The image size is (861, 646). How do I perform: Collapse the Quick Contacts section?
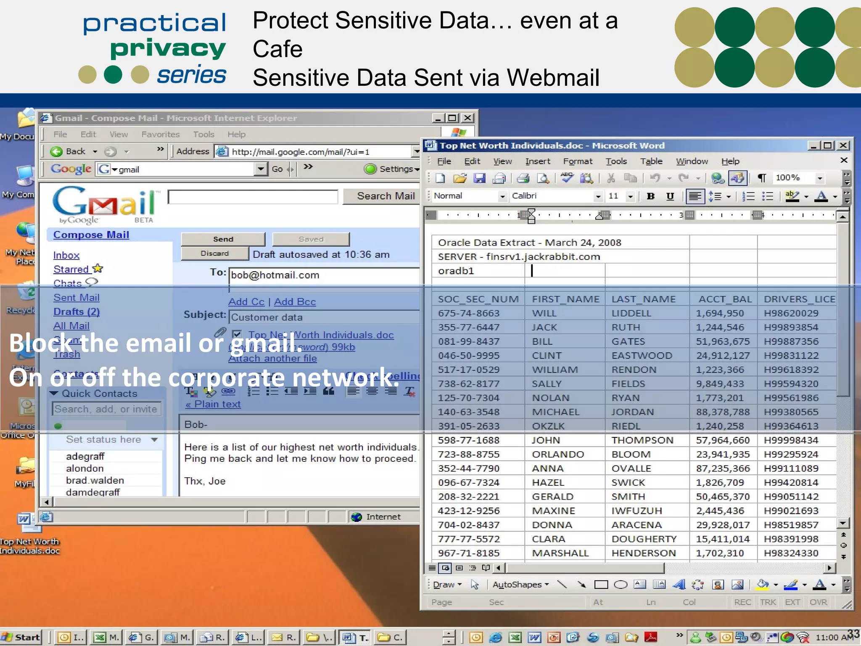coord(54,394)
